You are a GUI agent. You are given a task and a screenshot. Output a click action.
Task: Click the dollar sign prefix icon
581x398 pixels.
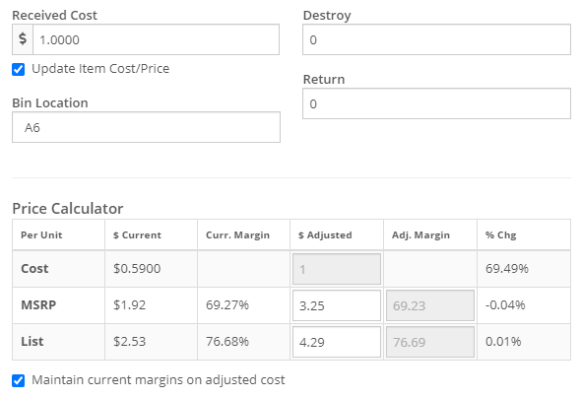[x=23, y=39]
